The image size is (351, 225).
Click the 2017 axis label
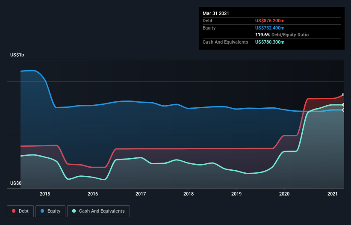141,194
